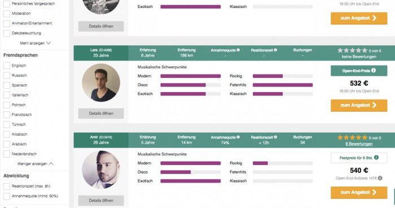Tick the Französisch checkbox
The height and width of the screenshot is (208, 395).
pyautogui.click(x=7, y=115)
